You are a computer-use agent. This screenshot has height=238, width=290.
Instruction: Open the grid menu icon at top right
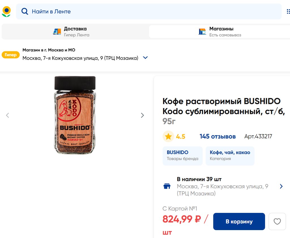[288, 12]
